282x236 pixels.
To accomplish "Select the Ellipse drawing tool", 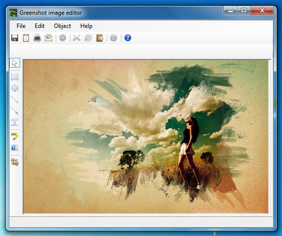I will [x=15, y=88].
